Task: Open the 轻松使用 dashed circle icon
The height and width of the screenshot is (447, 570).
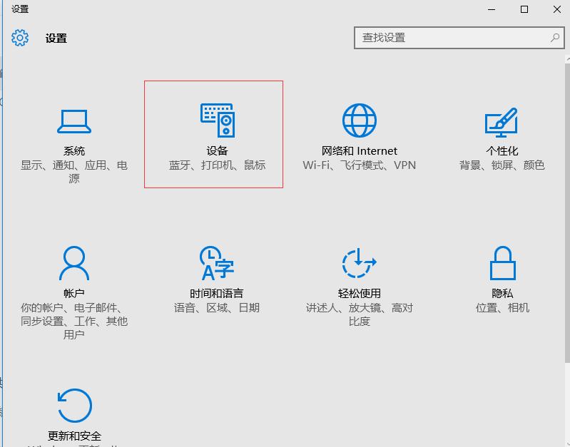Action: (x=359, y=263)
